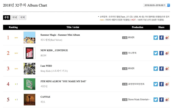174x109 pixels.
Task: Click the NEW KIDS _ CONTINUE title
Action: (x=54, y=50)
